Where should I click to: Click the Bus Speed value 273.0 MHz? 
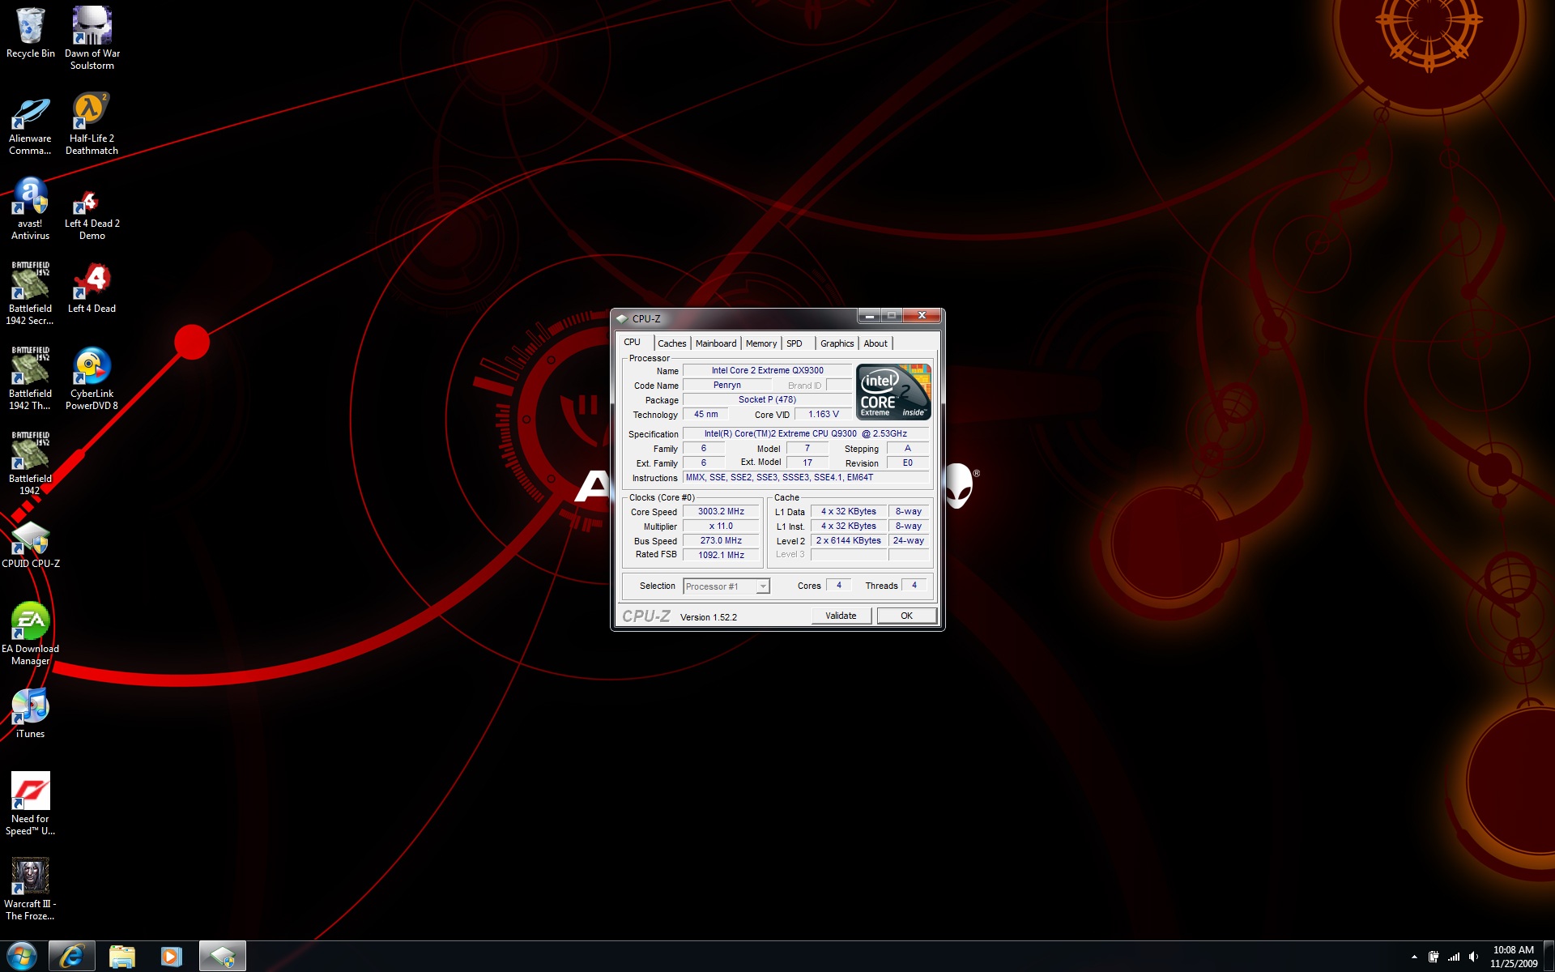coord(721,541)
